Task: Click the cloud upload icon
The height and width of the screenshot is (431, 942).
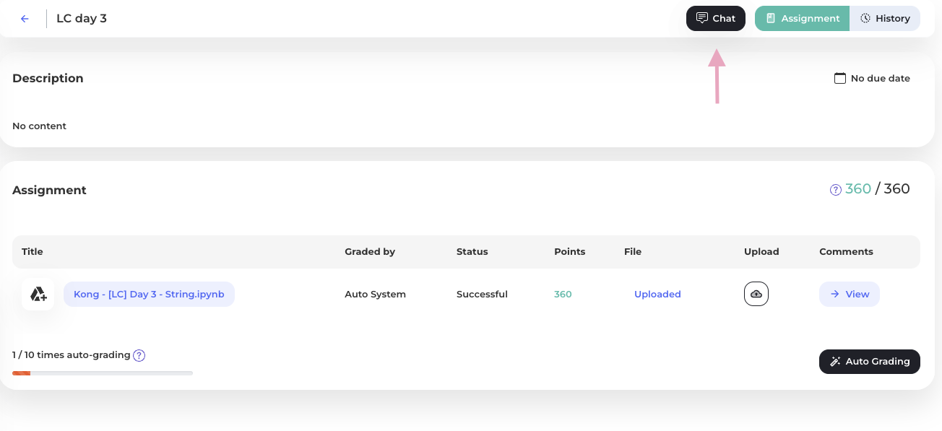Action: point(756,294)
